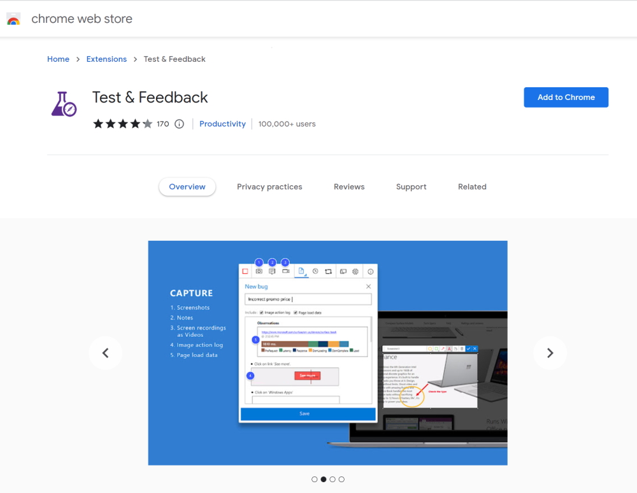Click the Chrome Web Store rainbow logo
Screen dimensions: 637x493
pos(13,19)
